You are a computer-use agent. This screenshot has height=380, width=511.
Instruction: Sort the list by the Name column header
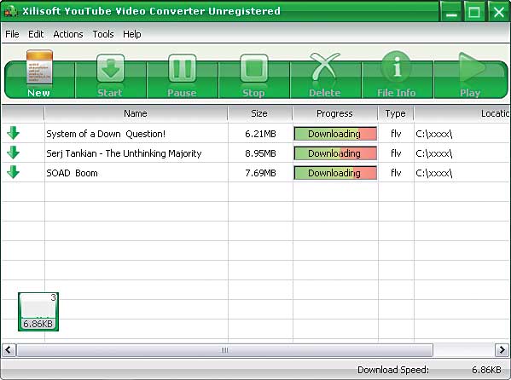136,113
